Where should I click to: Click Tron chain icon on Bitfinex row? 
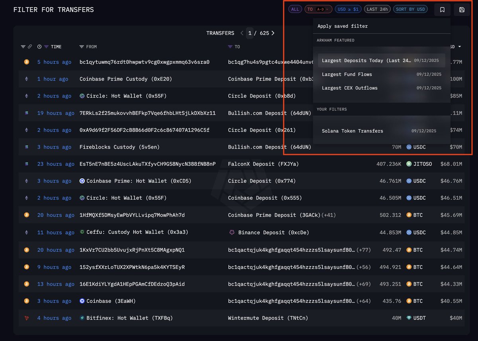pyautogui.click(x=27, y=318)
